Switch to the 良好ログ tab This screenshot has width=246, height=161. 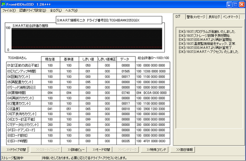[x=214, y=17]
